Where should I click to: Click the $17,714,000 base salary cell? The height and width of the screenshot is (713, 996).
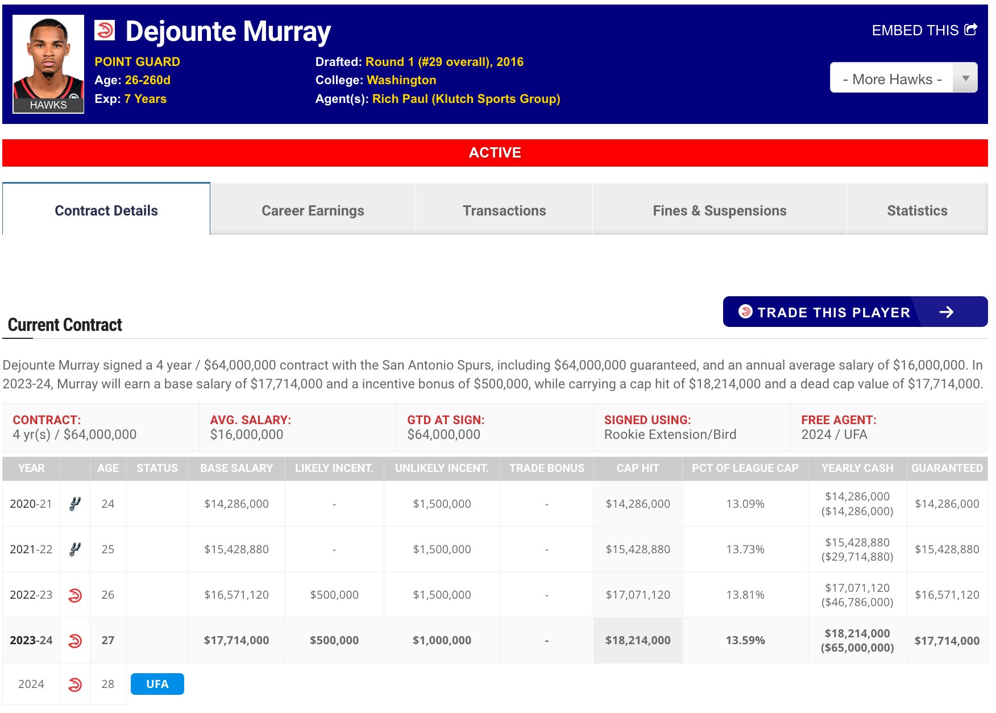(236, 640)
